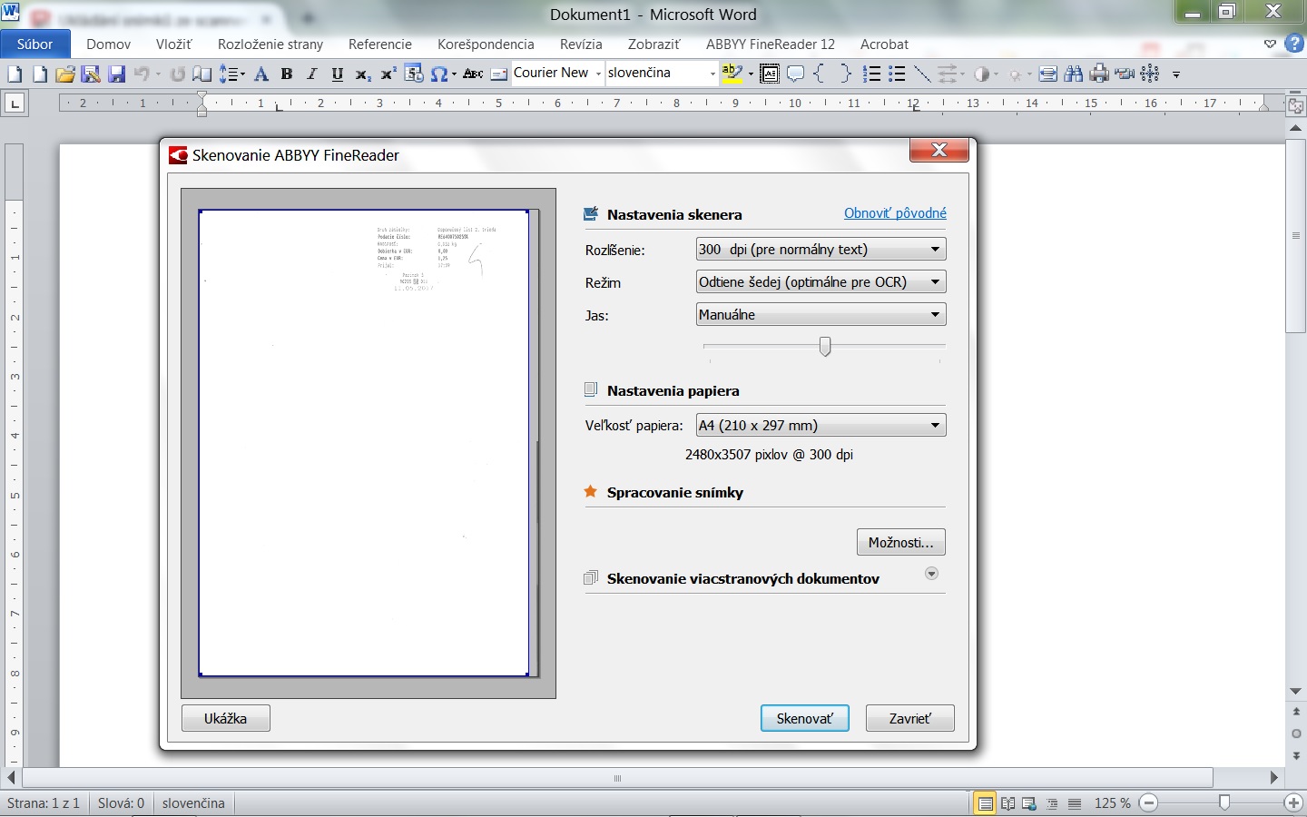
Task: Switch to Draft view in status bar
Action: [x=1075, y=803]
